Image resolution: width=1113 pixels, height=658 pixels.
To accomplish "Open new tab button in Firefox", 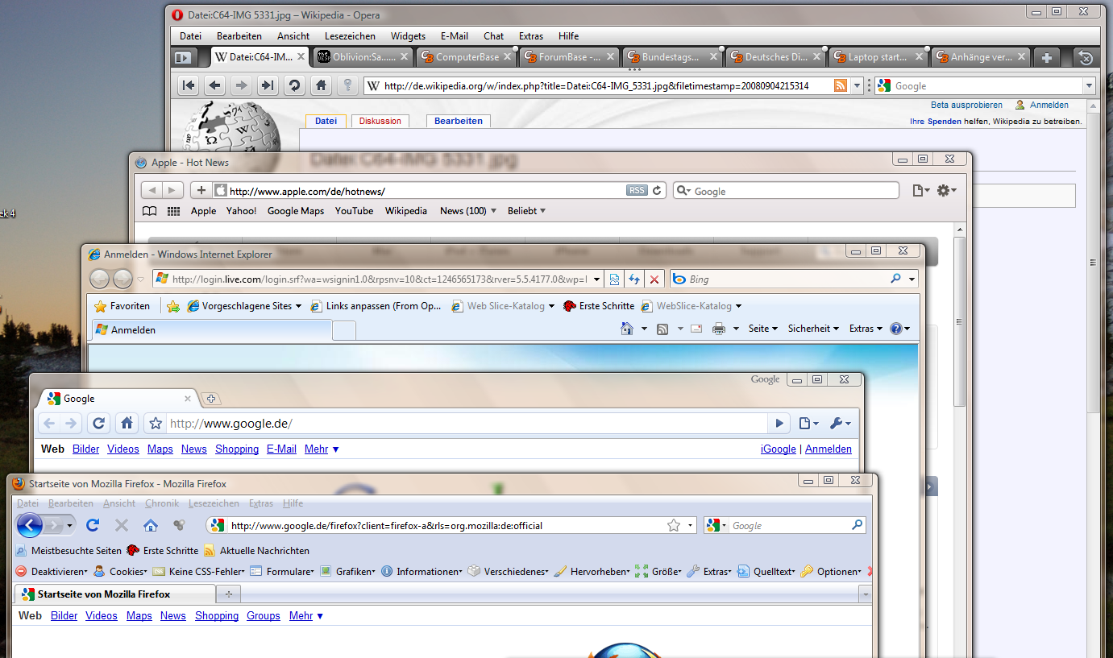I will coord(228,594).
